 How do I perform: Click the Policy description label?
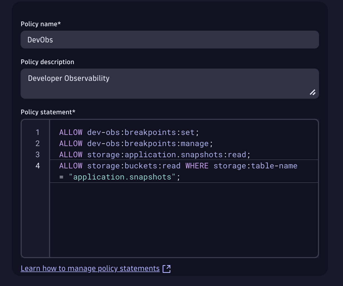pyautogui.click(x=47, y=62)
